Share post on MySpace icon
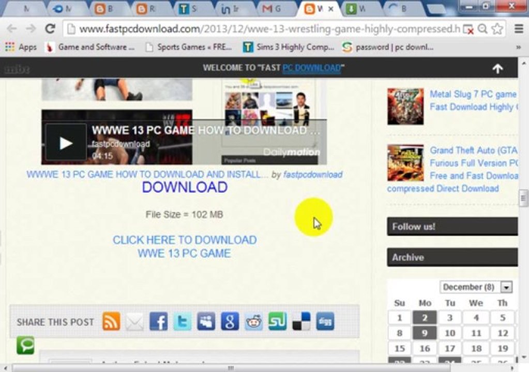Image resolution: width=529 pixels, height=372 pixels. pyautogui.click(x=206, y=321)
